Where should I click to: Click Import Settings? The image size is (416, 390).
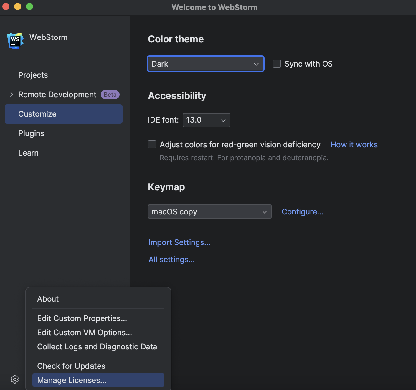[x=179, y=242]
